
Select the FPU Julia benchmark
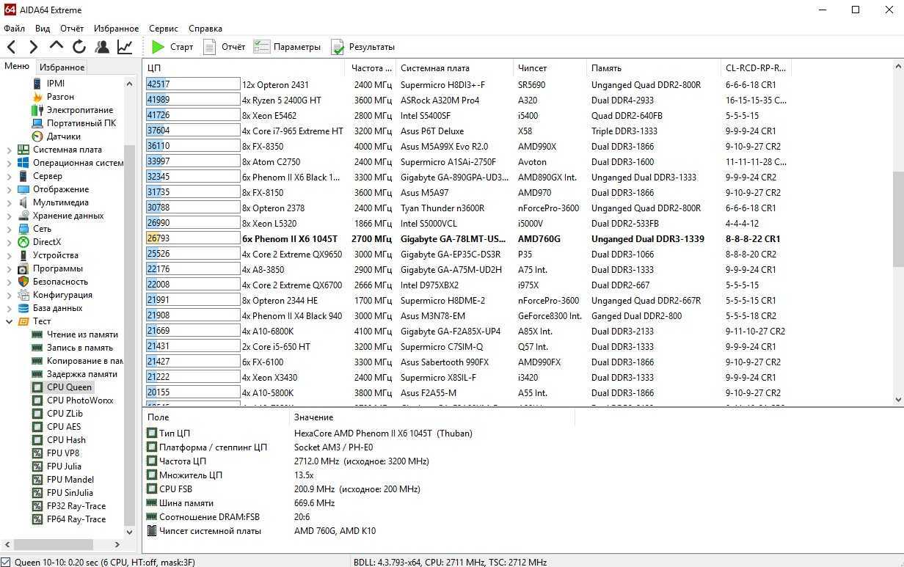(x=64, y=467)
